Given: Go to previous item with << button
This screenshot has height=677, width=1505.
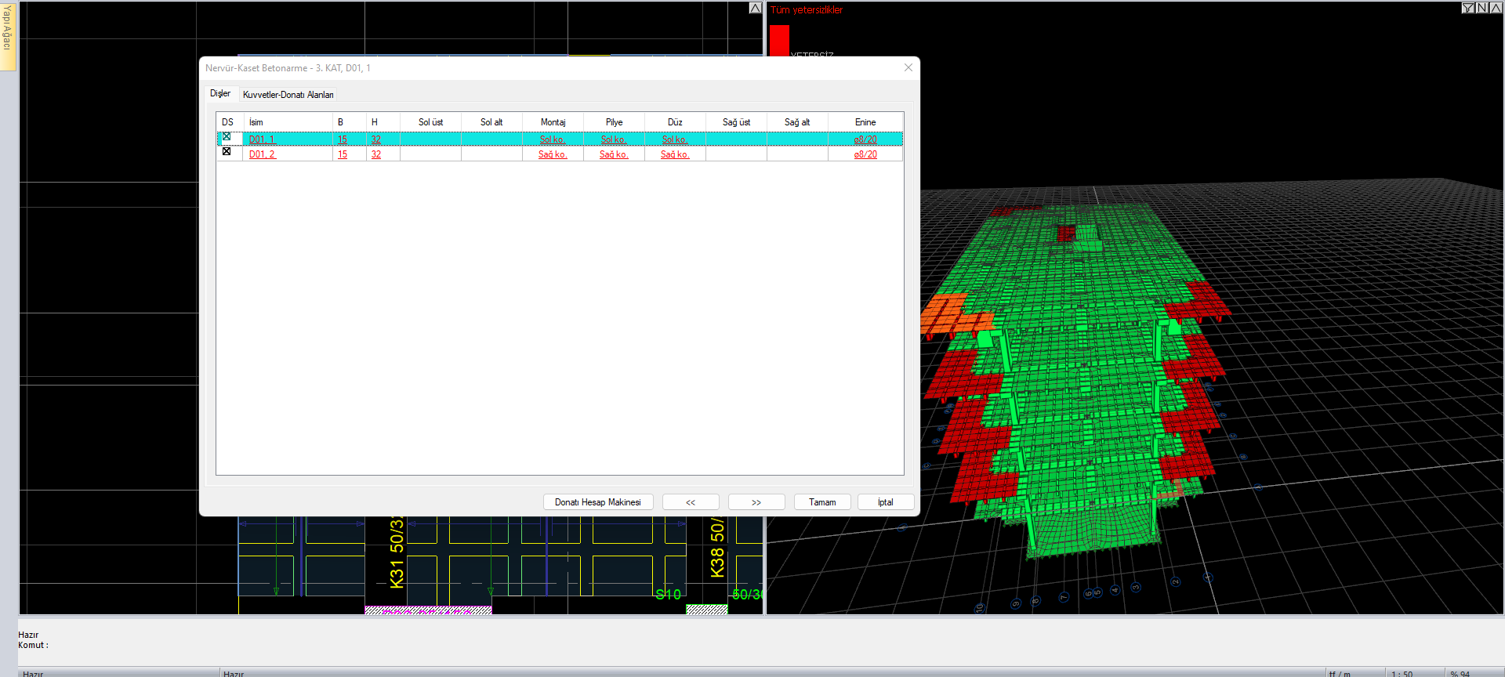Looking at the screenshot, I should (x=691, y=502).
